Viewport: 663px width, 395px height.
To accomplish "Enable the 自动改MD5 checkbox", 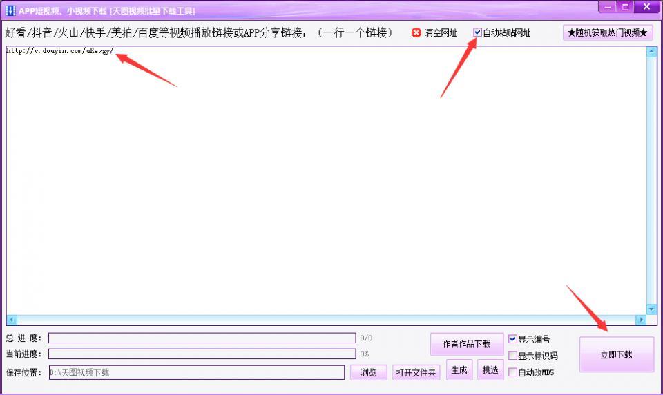I will click(512, 372).
